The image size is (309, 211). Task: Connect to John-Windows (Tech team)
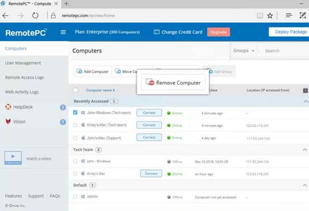(149, 112)
